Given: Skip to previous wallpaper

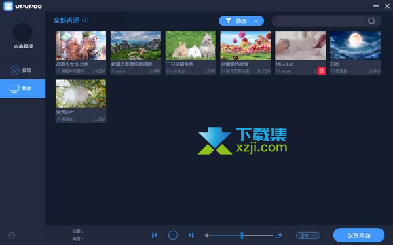Looking at the screenshot, I should 155,235.
